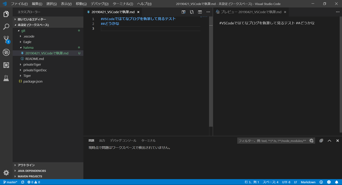
Task: Open Source Control view with 1 badge
Action: tap(6, 40)
